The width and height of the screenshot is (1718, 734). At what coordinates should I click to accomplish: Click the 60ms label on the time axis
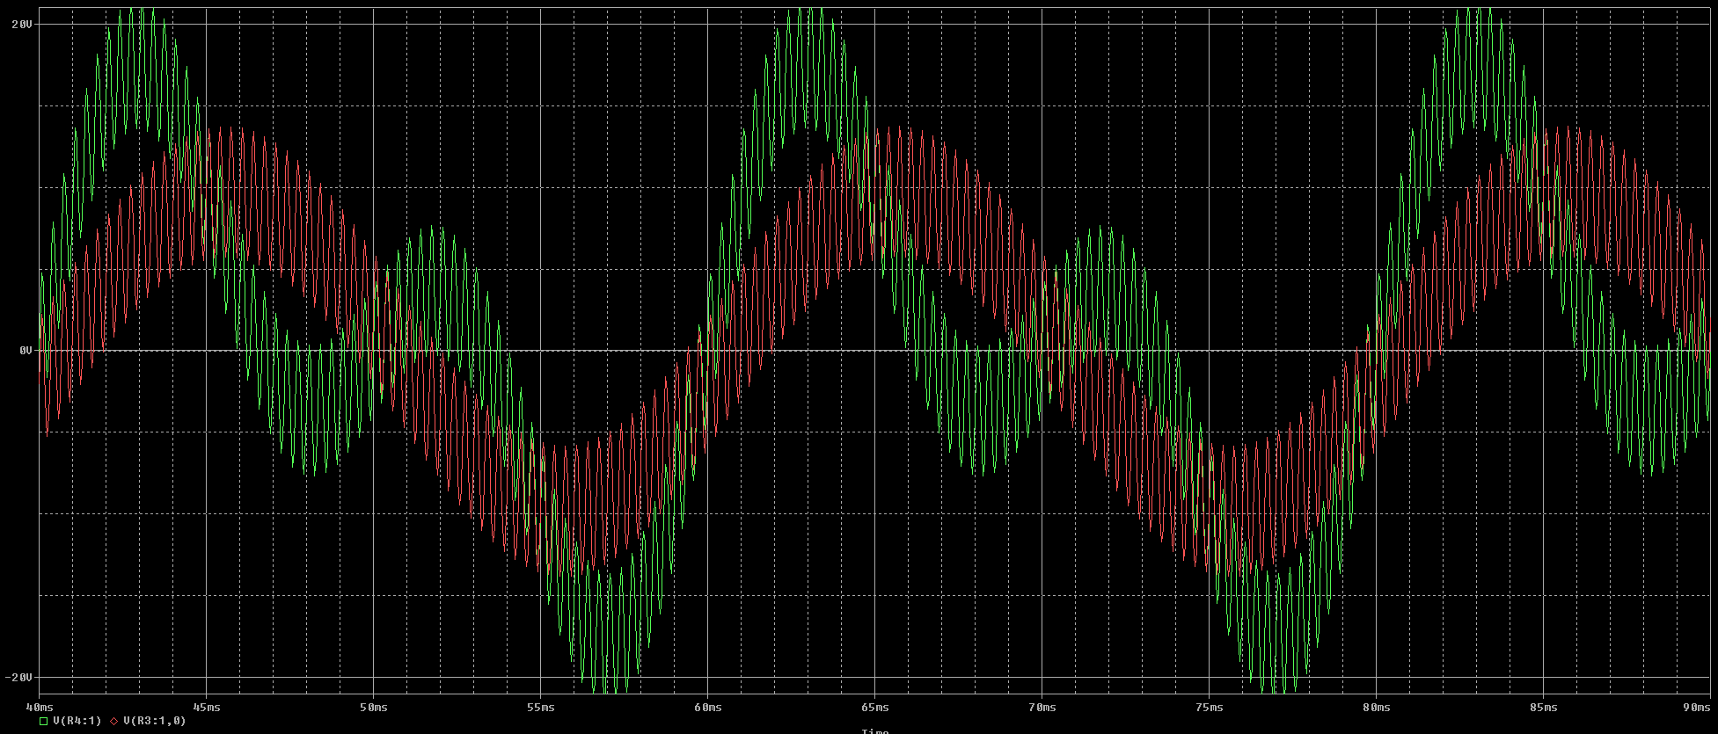[x=707, y=707]
